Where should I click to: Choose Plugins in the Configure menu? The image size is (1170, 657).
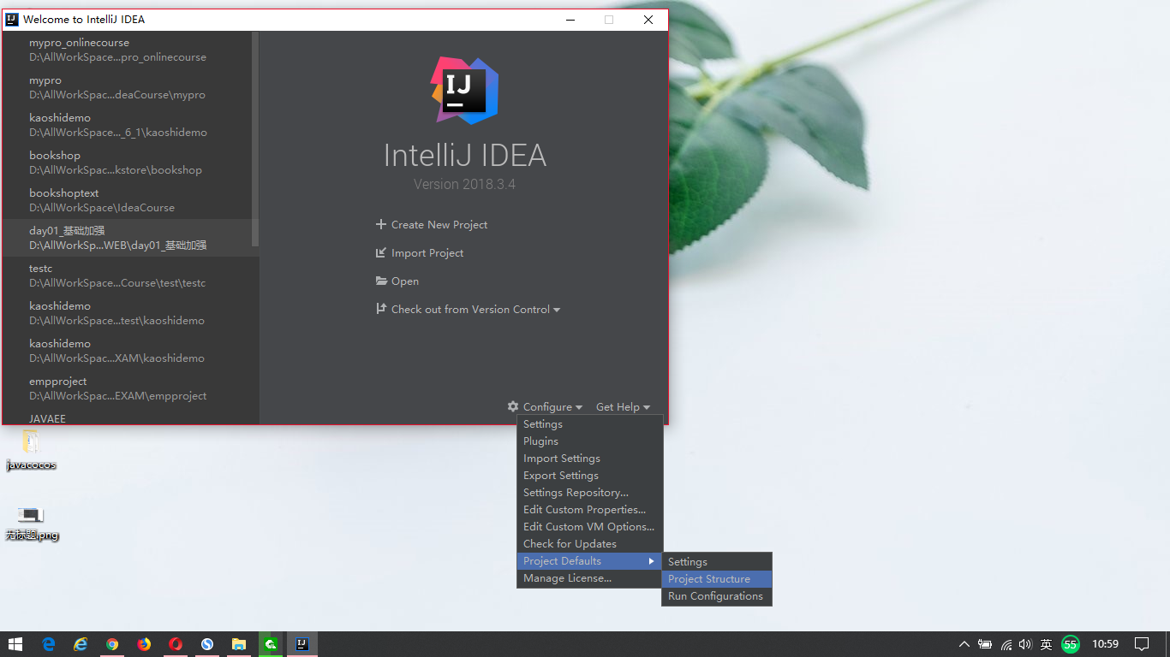coord(540,441)
